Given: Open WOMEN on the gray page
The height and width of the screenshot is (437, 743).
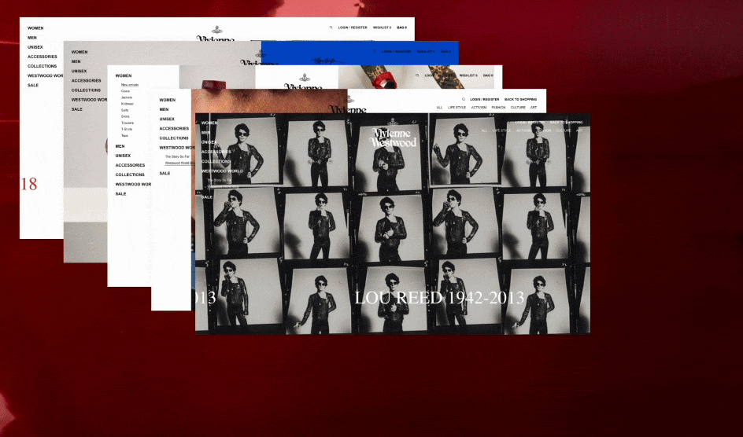Looking at the screenshot, I should tap(79, 52).
